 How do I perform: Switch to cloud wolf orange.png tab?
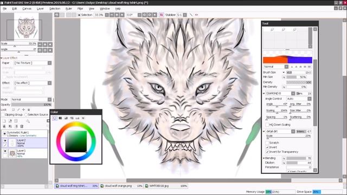pyautogui.click(x=121, y=186)
